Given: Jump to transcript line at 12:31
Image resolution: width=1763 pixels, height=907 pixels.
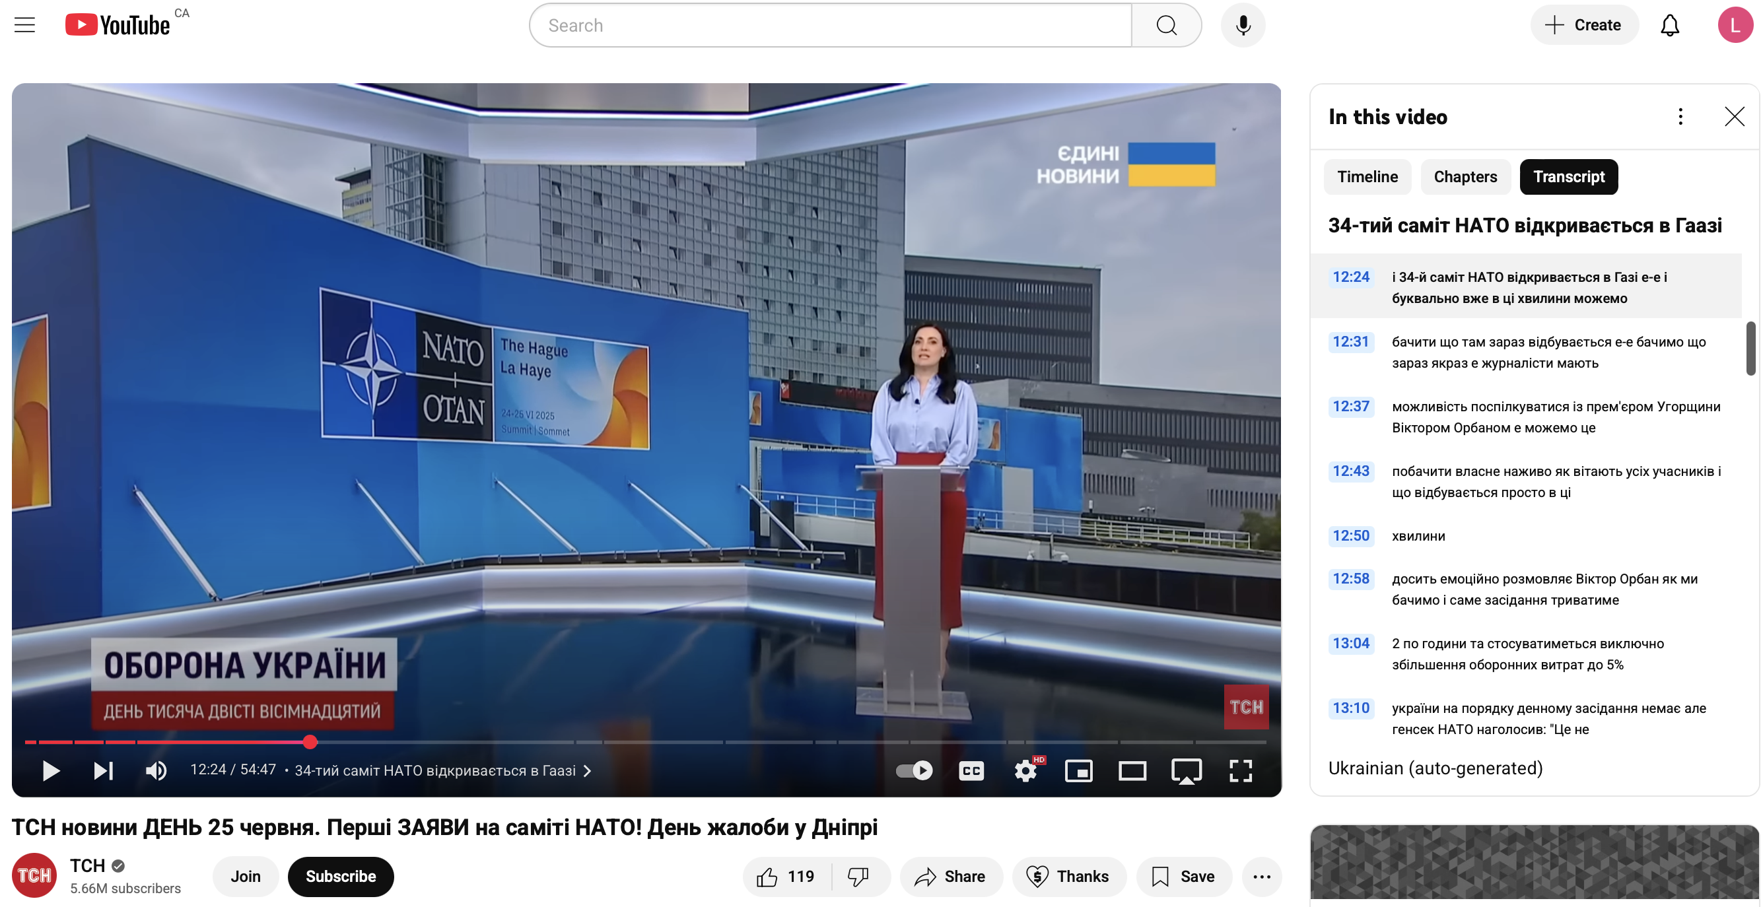Looking at the screenshot, I should [x=1525, y=352].
